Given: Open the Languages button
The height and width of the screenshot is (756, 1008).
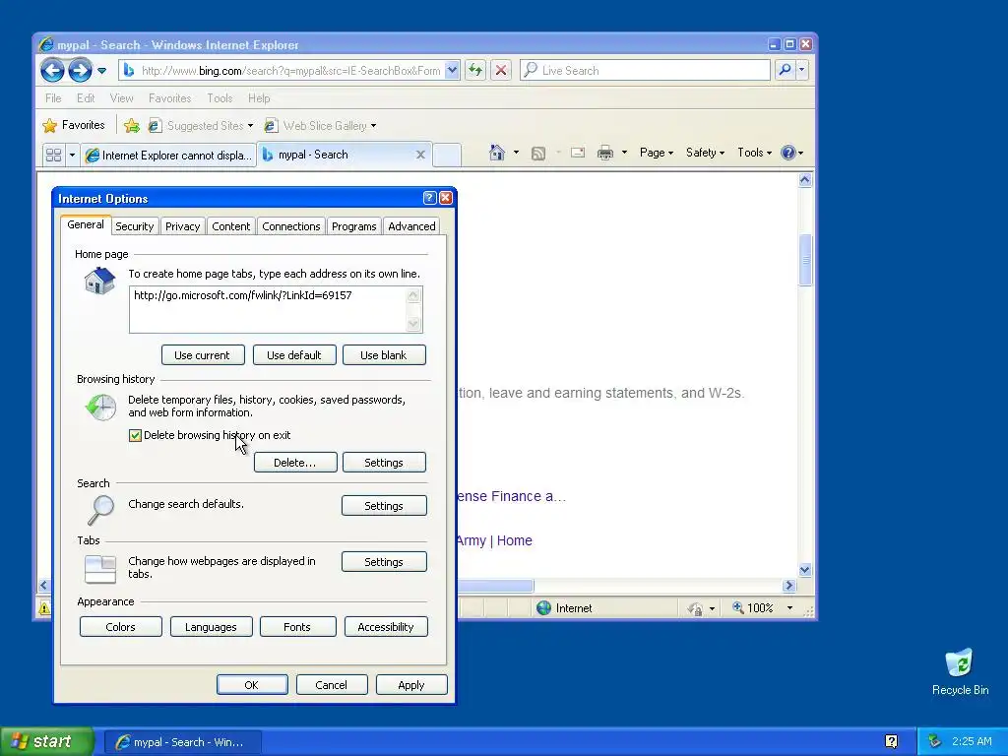Looking at the screenshot, I should tap(211, 627).
